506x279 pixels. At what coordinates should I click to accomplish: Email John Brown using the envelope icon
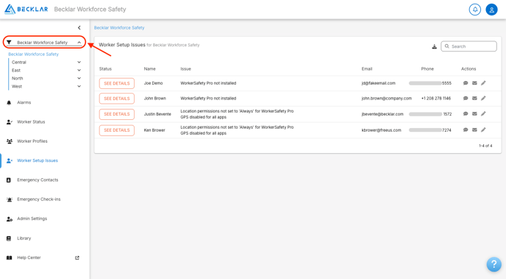[x=474, y=98]
